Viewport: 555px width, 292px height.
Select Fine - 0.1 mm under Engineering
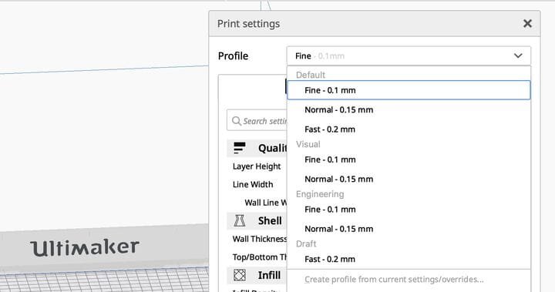click(x=409, y=210)
